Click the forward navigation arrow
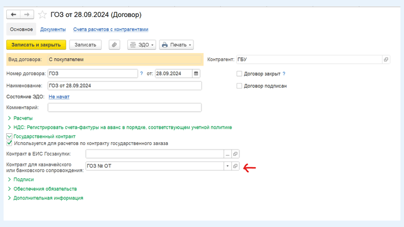Image resolution: width=404 pixels, height=227 pixels. coord(27,15)
